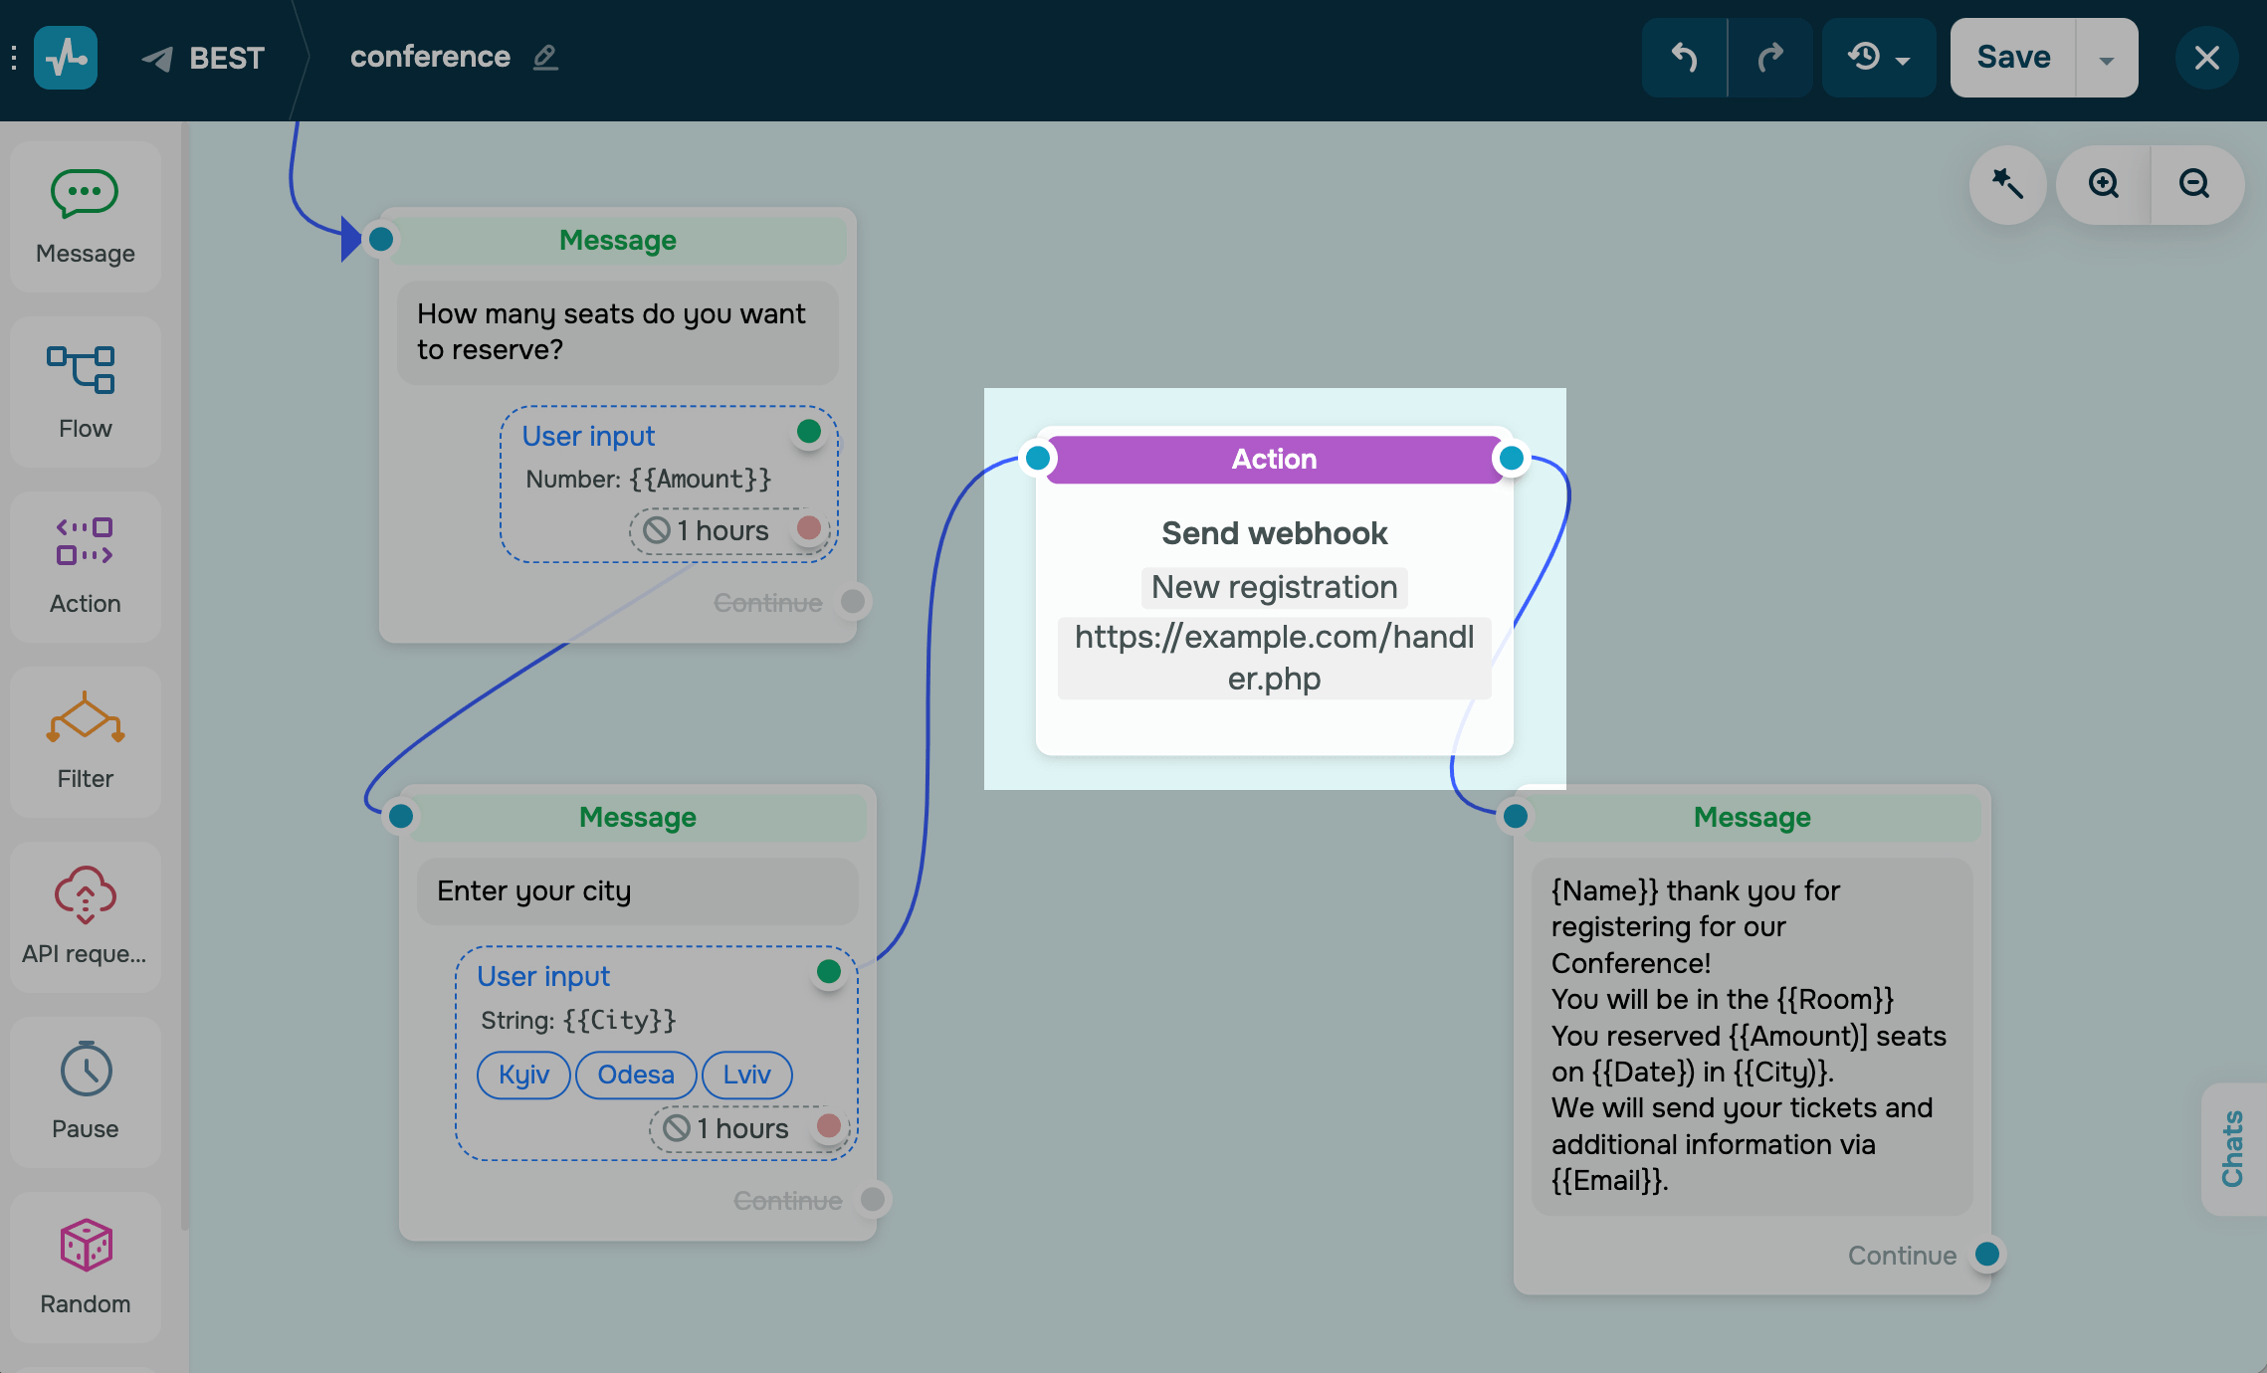This screenshot has width=2267, height=1373.
Task: Redo the reverted change
Action: [x=1770, y=58]
